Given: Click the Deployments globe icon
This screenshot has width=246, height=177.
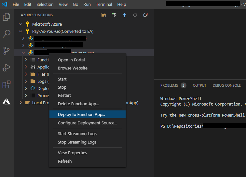Looking at the screenshot, I should coord(33,88).
